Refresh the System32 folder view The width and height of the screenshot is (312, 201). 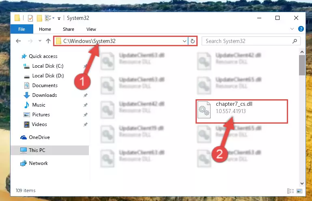point(192,41)
